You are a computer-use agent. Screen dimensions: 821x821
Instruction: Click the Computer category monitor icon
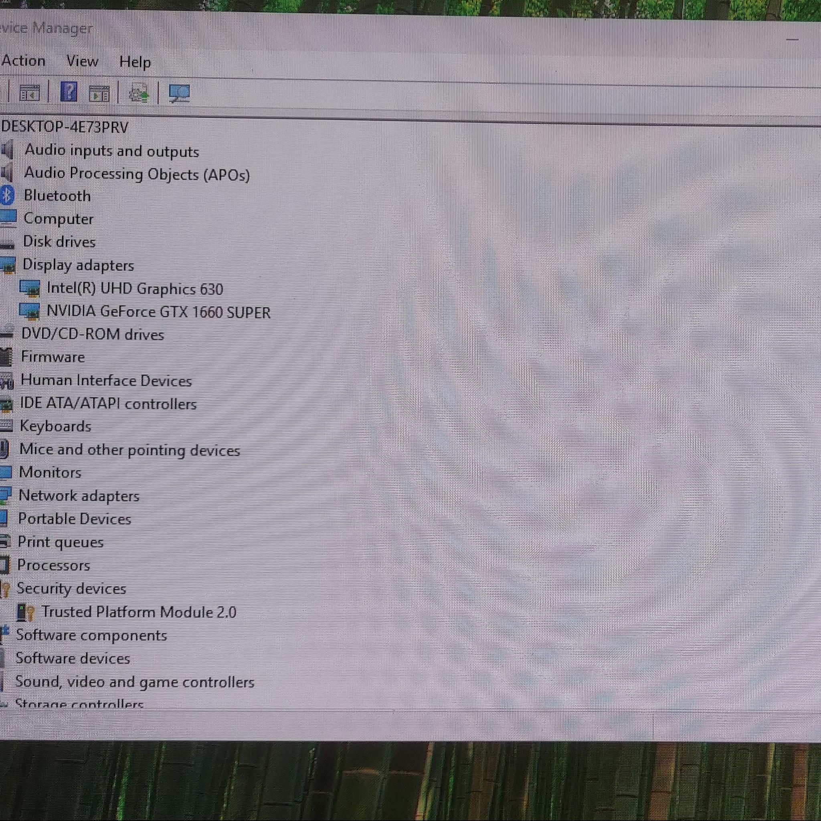coord(8,218)
